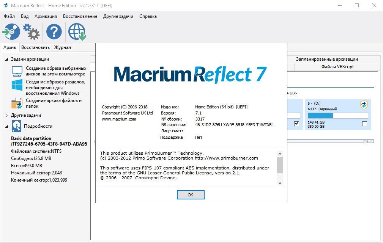
Task: Open the Файл menu
Action: click(9, 16)
